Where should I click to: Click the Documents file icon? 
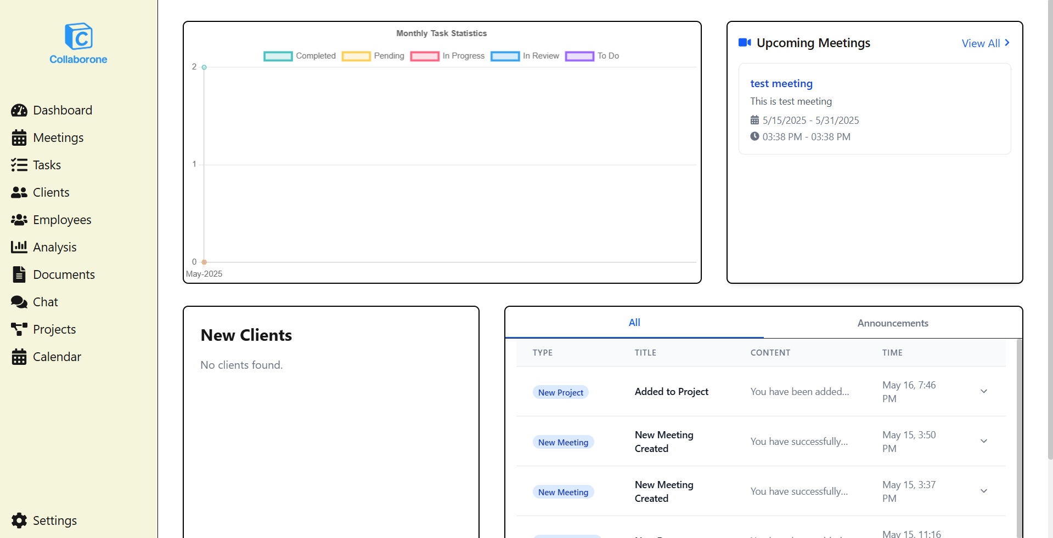point(19,274)
